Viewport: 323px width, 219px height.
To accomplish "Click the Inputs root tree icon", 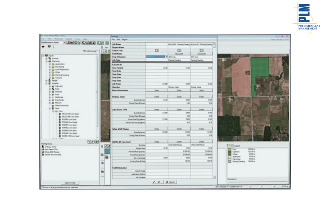I will (46, 56).
